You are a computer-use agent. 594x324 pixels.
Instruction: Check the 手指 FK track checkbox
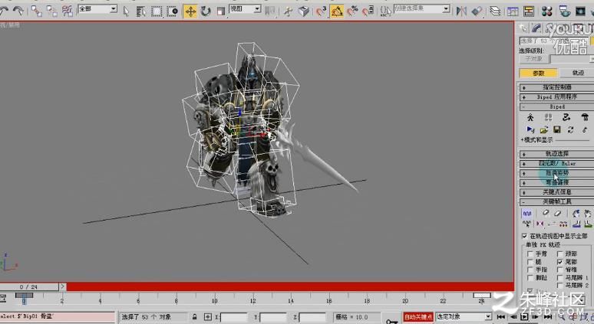coord(530,270)
